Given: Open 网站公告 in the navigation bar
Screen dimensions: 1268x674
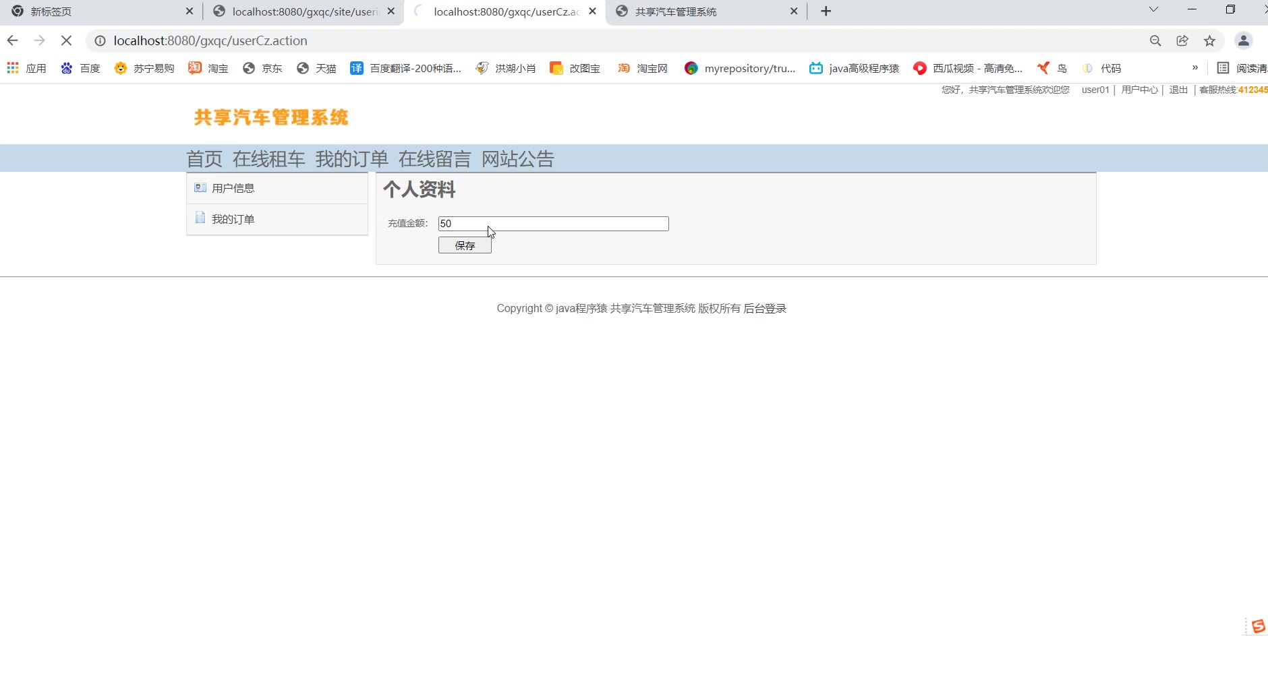Looking at the screenshot, I should [x=518, y=159].
